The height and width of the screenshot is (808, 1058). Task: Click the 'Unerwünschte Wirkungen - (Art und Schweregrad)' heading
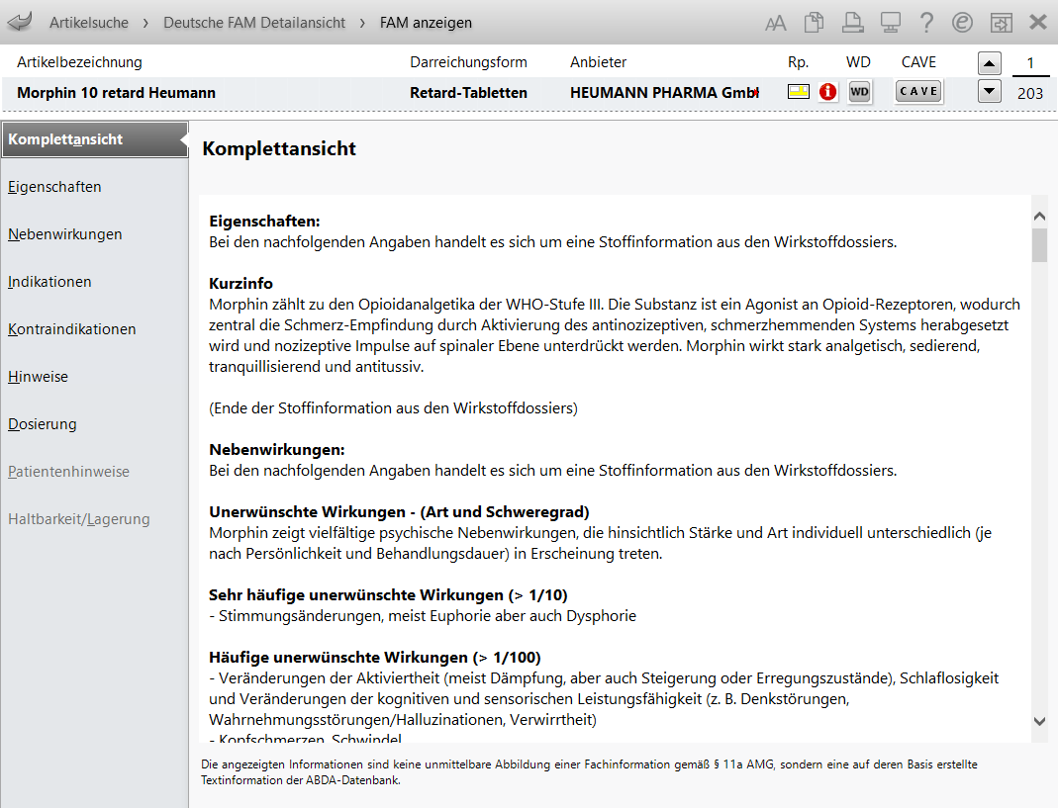[x=400, y=512]
